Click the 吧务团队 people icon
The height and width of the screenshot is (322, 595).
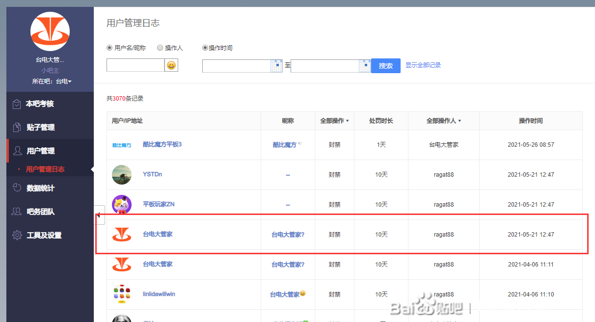[17, 212]
